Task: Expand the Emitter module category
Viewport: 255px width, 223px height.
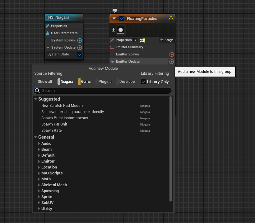Action: 39,161
